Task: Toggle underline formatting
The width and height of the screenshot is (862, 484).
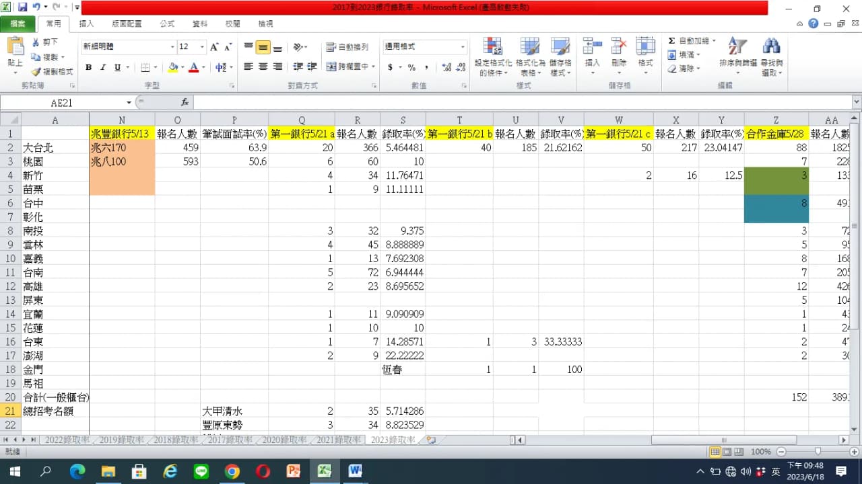Action: (x=118, y=67)
